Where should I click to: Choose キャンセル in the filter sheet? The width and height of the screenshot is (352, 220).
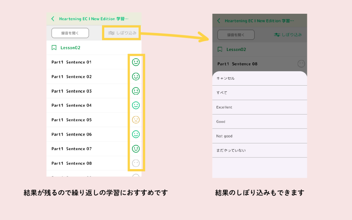260,78
